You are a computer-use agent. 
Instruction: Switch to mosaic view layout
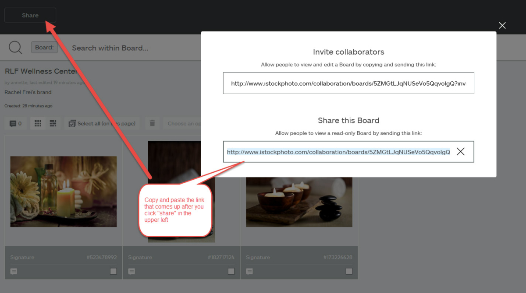tap(53, 123)
